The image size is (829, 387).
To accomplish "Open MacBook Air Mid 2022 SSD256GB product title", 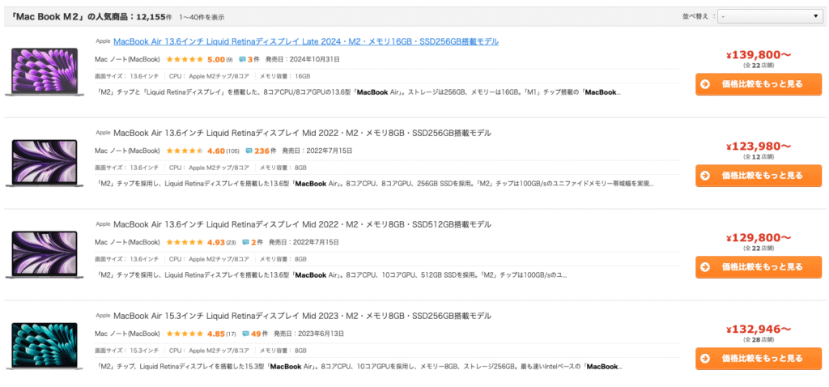I will click(302, 134).
